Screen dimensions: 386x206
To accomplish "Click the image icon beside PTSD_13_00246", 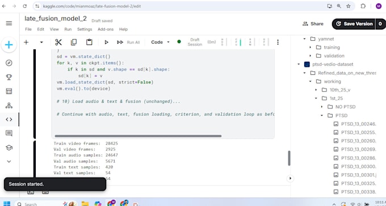I will [x=336, y=124].
